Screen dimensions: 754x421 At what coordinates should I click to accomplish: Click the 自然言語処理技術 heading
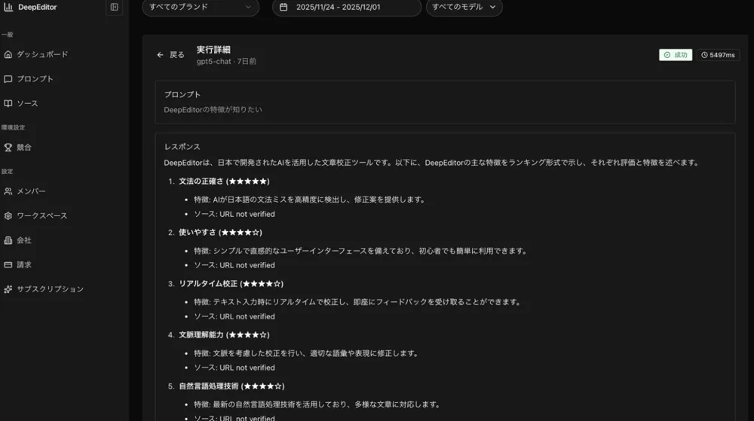point(231,386)
